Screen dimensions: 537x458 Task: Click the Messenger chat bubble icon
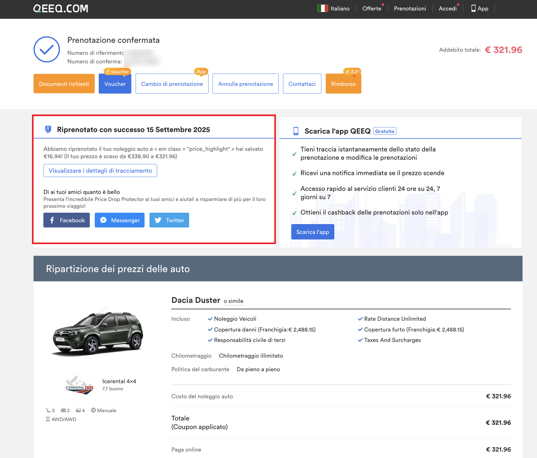click(x=103, y=220)
